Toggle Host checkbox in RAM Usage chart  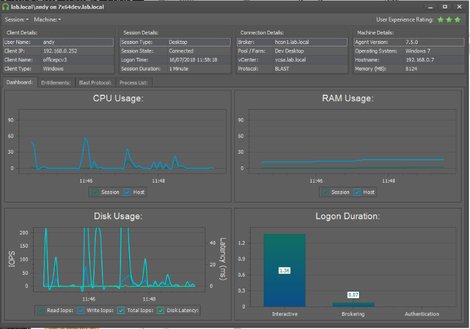357,192
